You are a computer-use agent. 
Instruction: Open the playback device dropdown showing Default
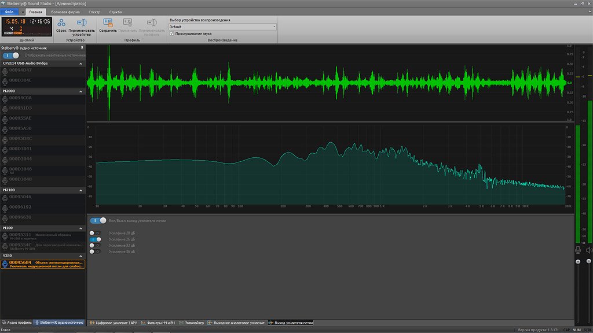coord(222,27)
